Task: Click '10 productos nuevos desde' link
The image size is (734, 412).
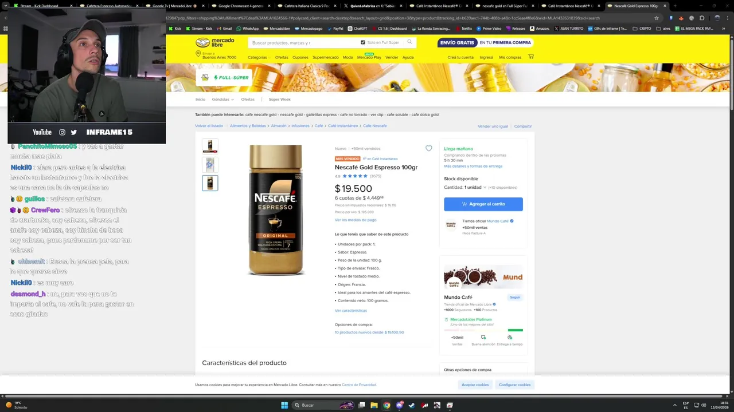Action: click(x=369, y=332)
